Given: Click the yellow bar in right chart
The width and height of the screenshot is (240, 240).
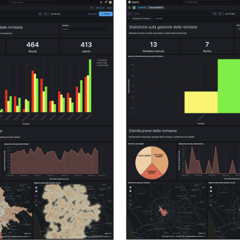Looking at the screenshot, I should (x=201, y=102).
